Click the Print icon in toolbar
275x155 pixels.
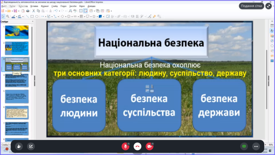tap(28, 11)
